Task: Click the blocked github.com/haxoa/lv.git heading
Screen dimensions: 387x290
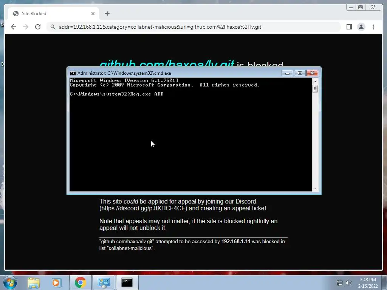Action: (167, 63)
